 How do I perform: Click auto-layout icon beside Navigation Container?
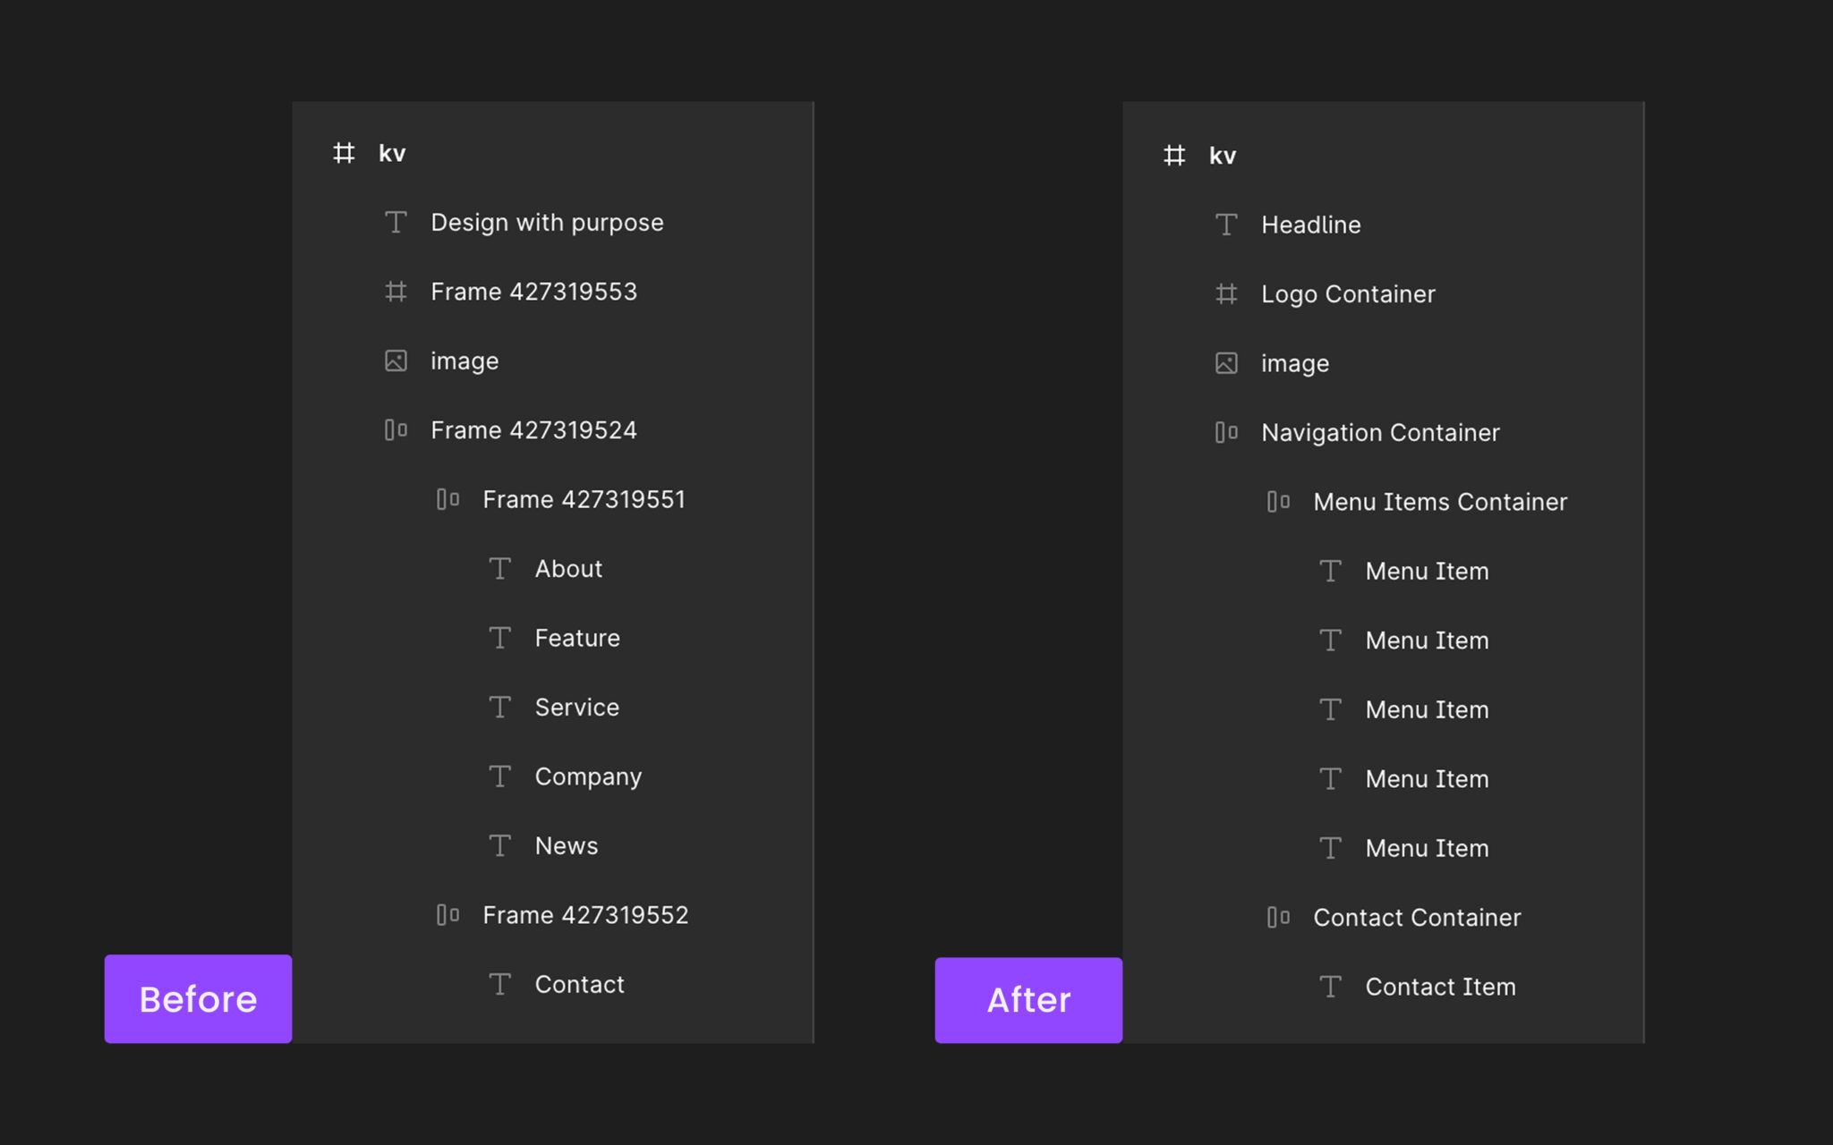click(x=1226, y=433)
